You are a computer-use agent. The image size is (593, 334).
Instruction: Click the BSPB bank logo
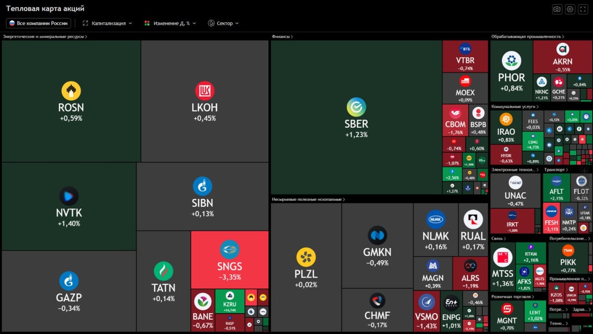click(478, 113)
